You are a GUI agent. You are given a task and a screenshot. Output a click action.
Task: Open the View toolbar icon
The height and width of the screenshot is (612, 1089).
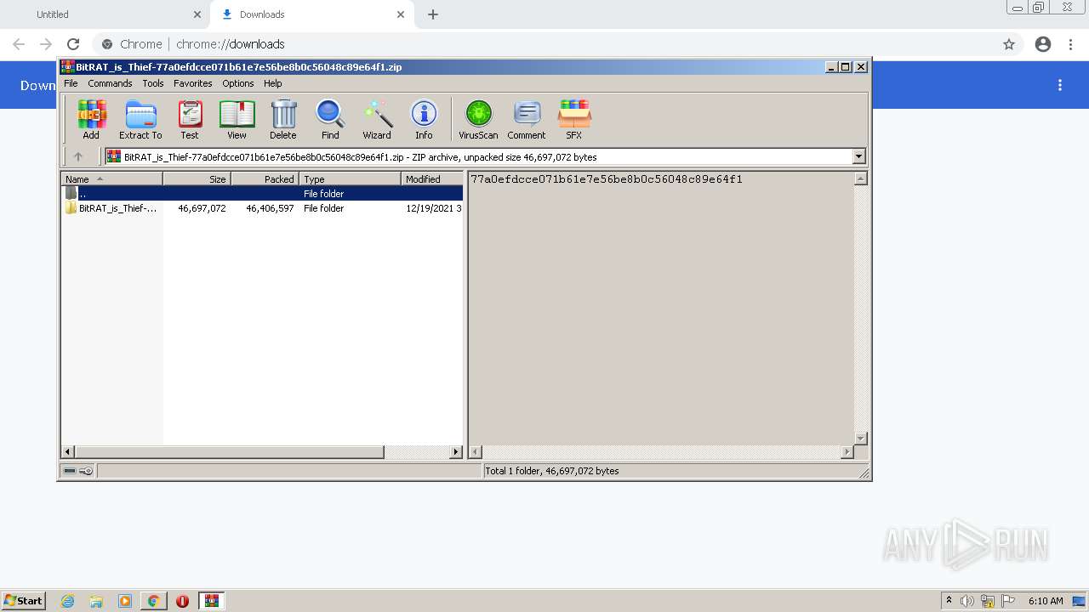click(x=237, y=119)
